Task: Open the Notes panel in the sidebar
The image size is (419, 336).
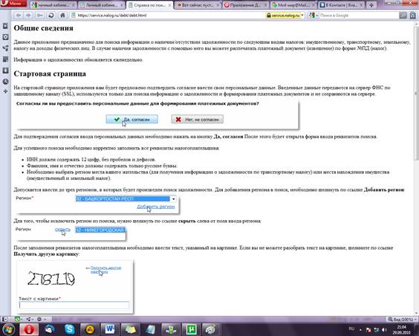Action: [5, 59]
